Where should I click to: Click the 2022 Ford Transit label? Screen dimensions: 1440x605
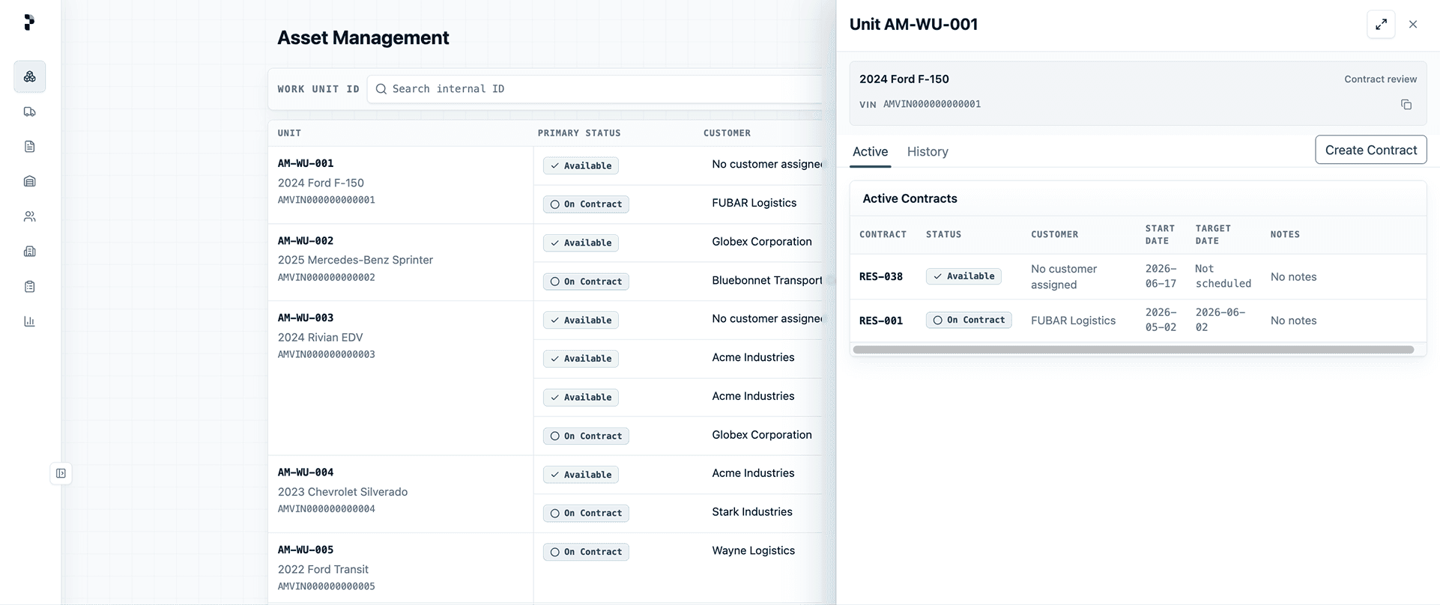(323, 569)
